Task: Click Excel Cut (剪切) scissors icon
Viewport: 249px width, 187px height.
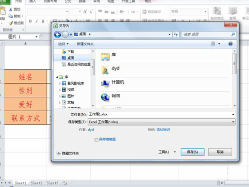Action: point(10,9)
